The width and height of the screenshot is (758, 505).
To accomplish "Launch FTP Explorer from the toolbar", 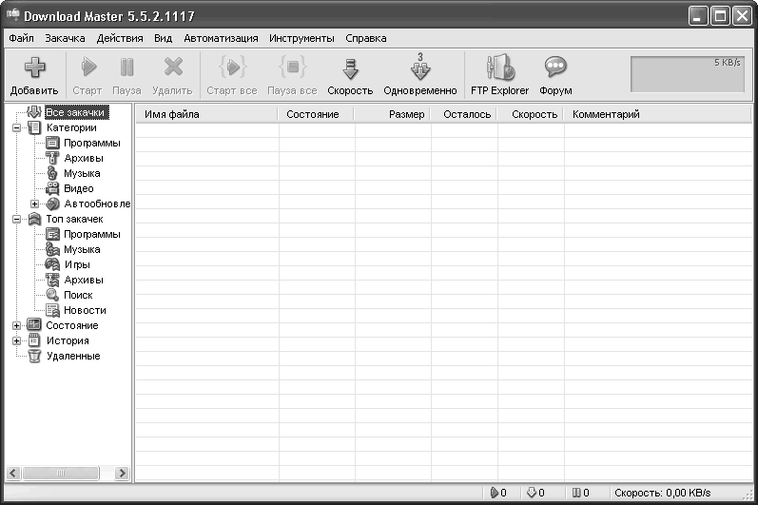I will click(x=500, y=68).
